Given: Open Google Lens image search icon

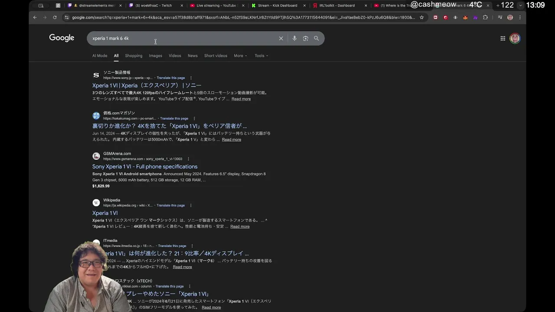Looking at the screenshot, I should point(306,38).
